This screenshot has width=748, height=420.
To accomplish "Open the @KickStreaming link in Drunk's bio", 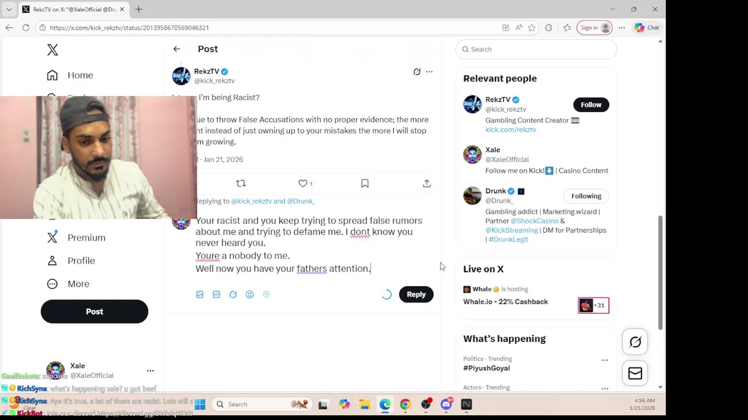I will (511, 230).
